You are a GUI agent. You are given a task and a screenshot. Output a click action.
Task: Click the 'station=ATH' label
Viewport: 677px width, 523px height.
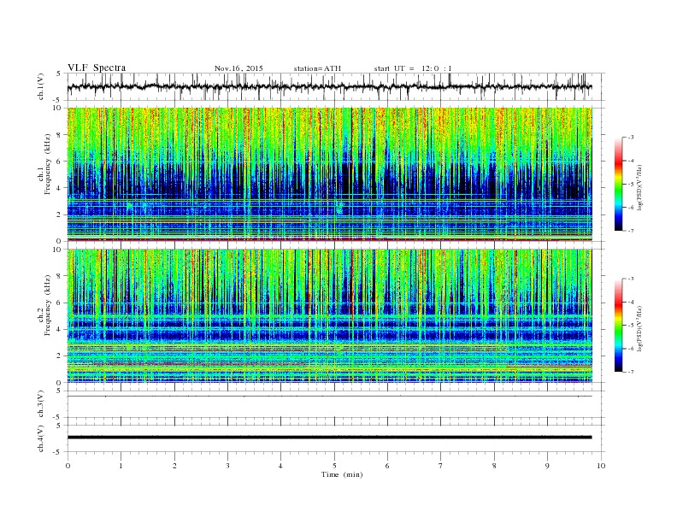[317, 68]
